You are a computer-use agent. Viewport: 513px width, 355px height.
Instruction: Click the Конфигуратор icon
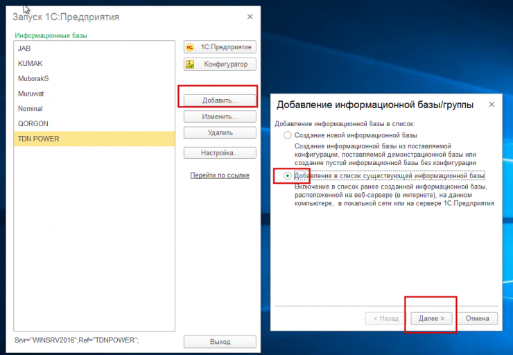point(190,64)
